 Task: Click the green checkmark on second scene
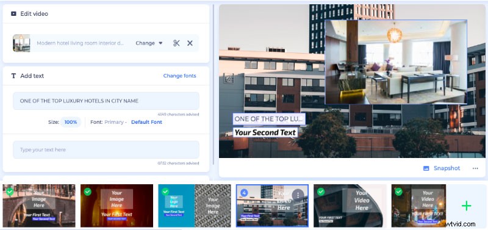click(88, 192)
